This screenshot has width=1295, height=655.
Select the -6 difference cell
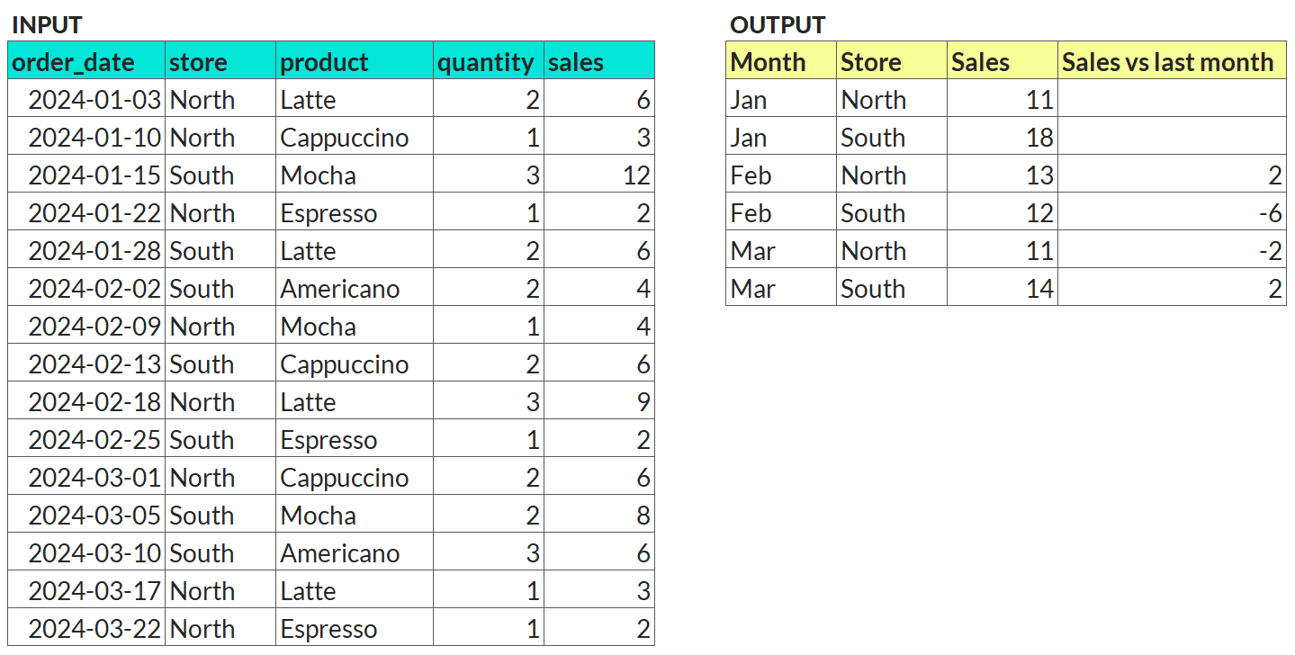[1172, 212]
